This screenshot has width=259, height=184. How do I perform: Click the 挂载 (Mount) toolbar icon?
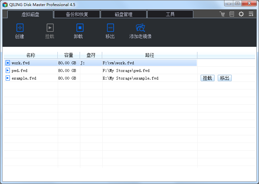[50, 28]
